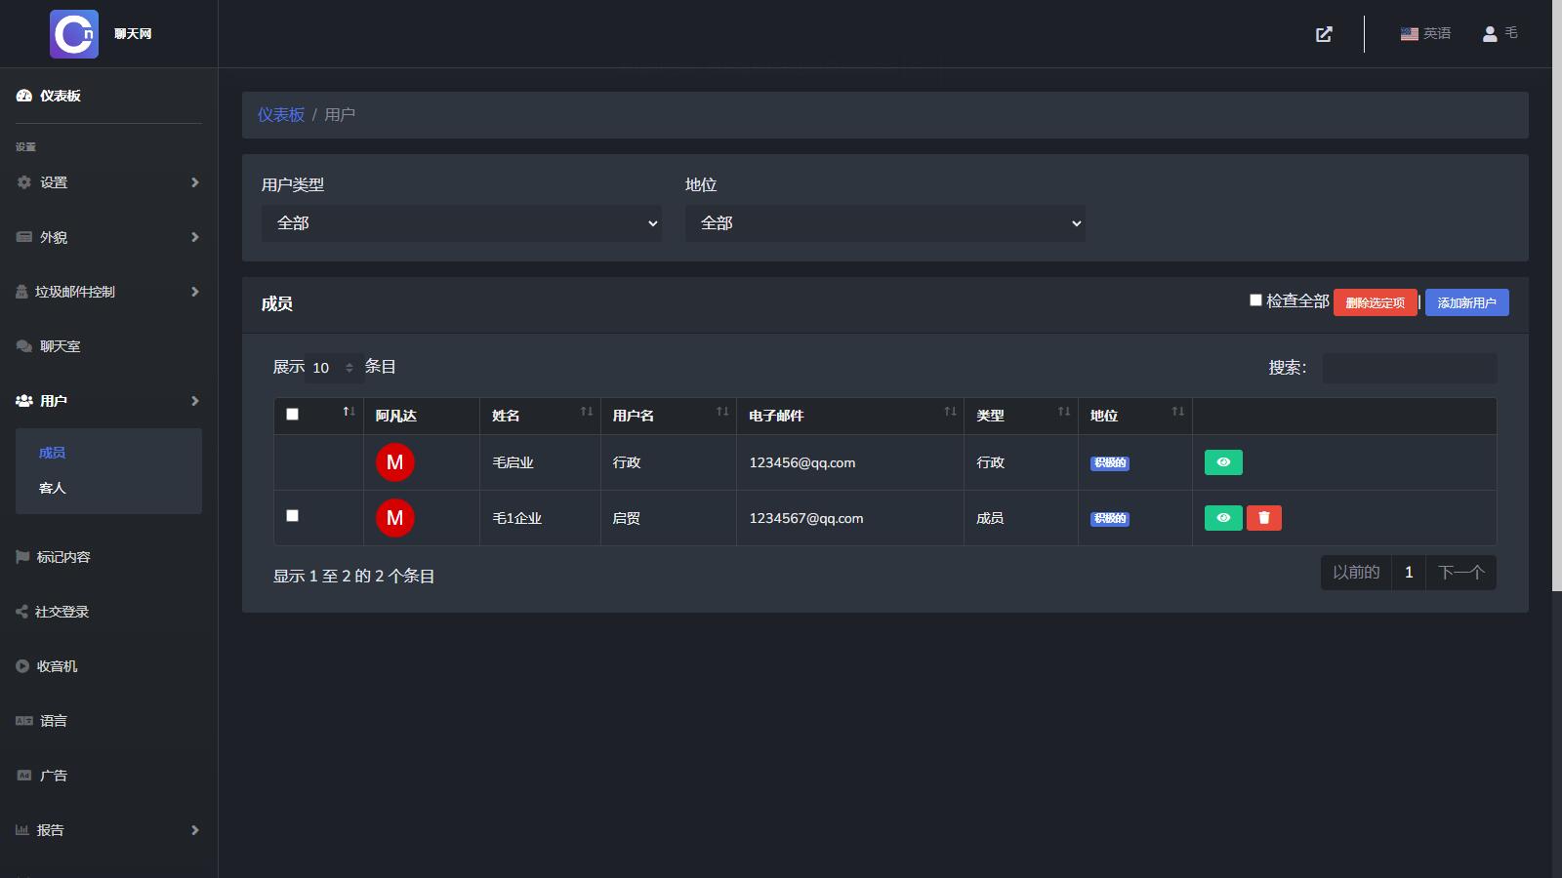Toggle the table header select-all checkbox
This screenshot has width=1562, height=878.
coord(292,415)
